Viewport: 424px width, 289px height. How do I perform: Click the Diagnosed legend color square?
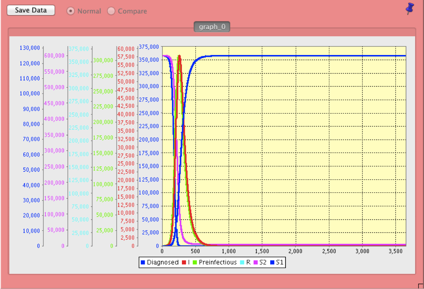click(x=143, y=263)
